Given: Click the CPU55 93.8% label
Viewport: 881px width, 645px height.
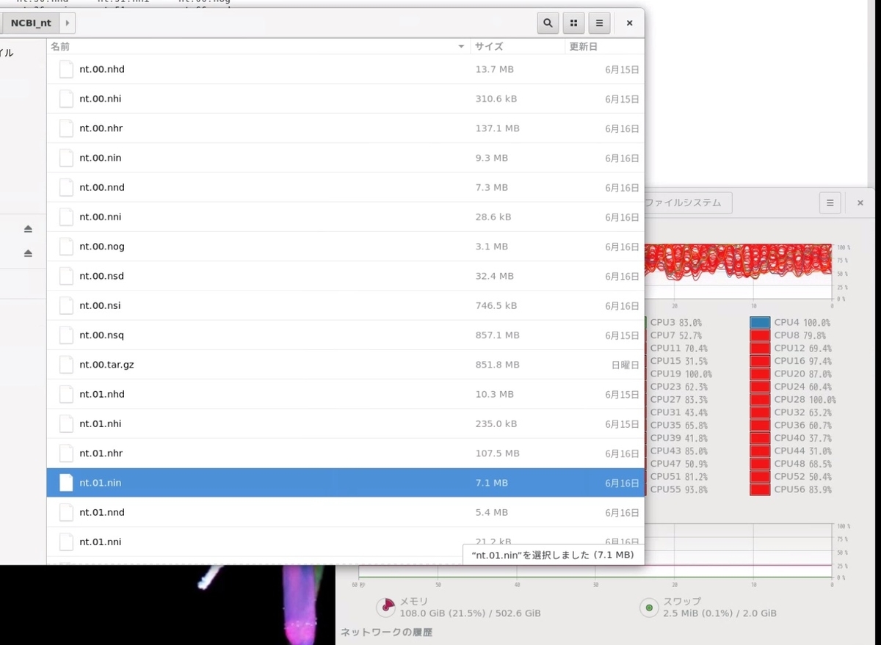Looking at the screenshot, I should 678,489.
